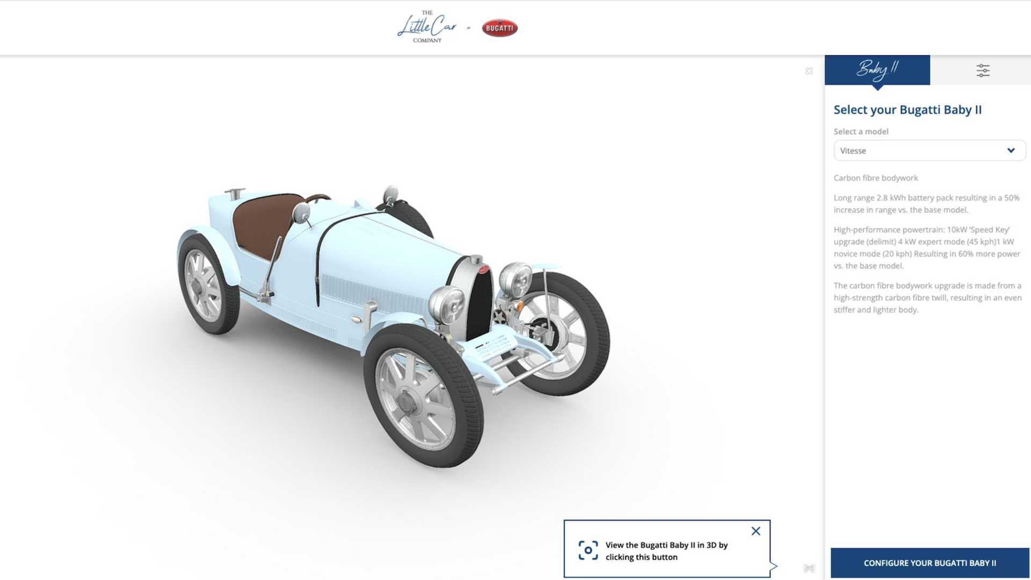Image resolution: width=1031 pixels, height=580 pixels.
Task: Close the 3D view tooltip
Action: 756,531
